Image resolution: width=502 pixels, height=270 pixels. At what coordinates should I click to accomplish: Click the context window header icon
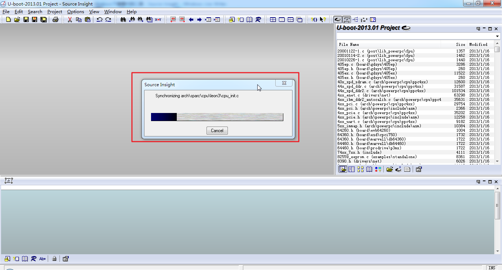(x=9, y=180)
